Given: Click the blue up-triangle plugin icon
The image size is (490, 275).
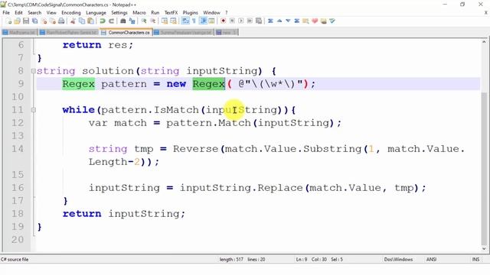Looking at the screenshot, I should 279,21.
